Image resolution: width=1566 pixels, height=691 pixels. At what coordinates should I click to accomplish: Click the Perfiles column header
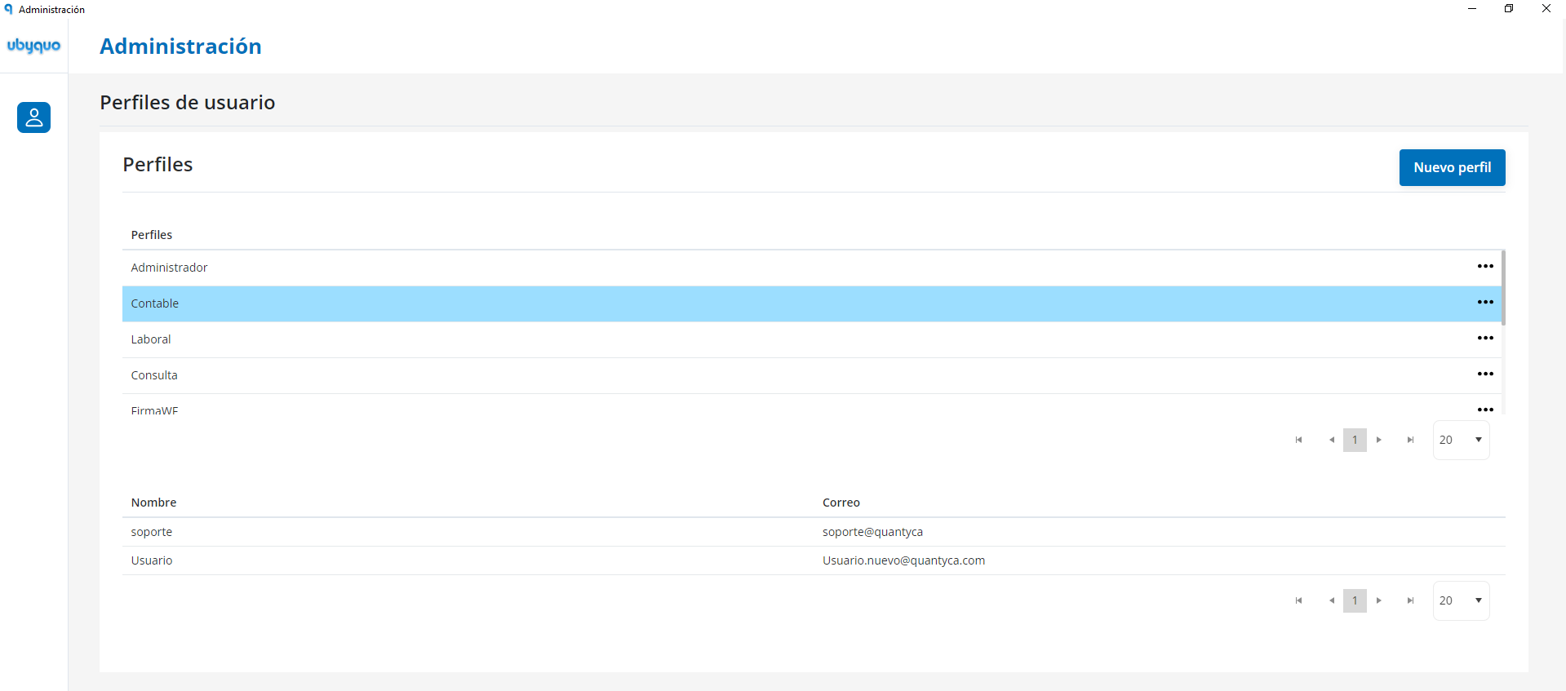pos(152,235)
